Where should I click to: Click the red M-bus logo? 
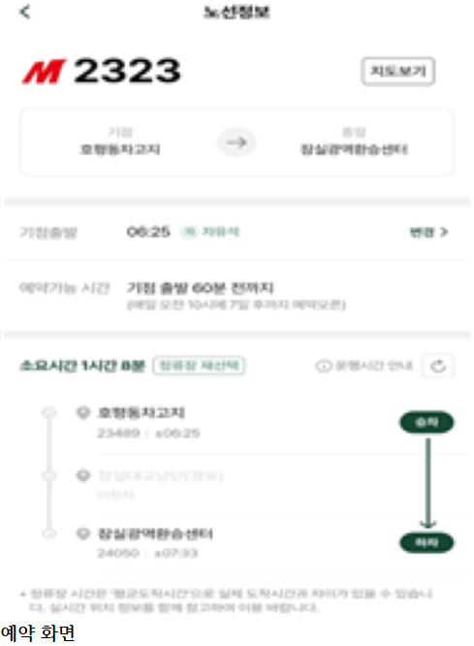[44, 71]
